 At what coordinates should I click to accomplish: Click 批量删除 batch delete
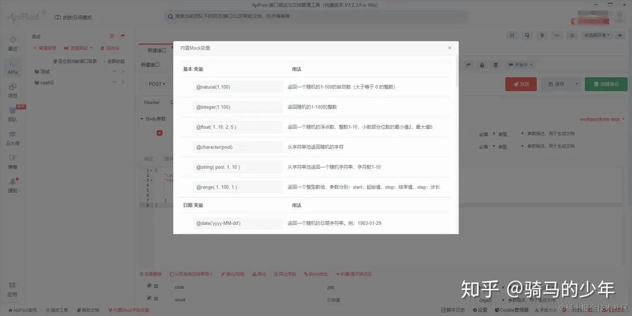click(x=151, y=274)
